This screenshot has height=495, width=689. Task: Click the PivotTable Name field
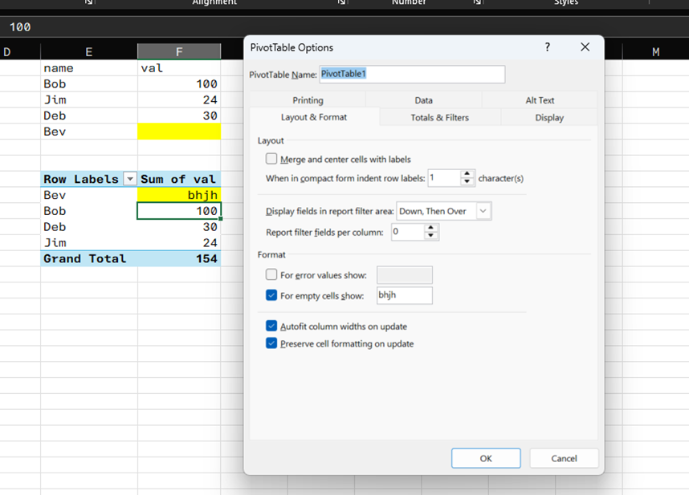point(412,74)
